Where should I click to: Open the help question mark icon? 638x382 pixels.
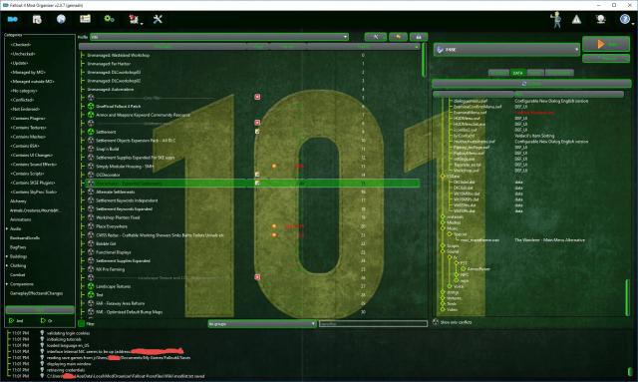click(x=625, y=19)
